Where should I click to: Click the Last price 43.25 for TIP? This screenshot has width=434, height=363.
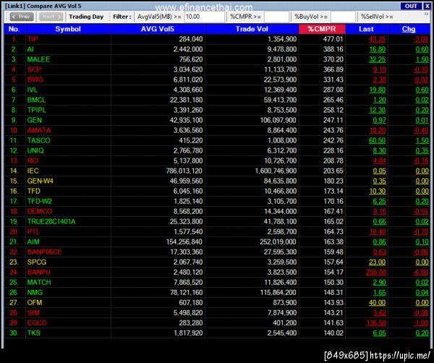tap(377, 39)
